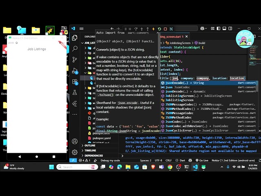Open errors and warnings count in status bar
Viewport: 261px width, 196px height.
[84, 160]
